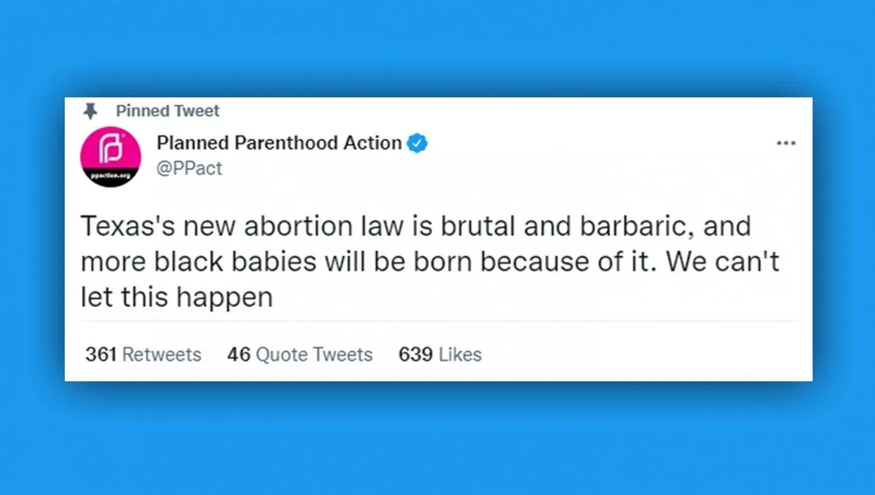Click empty white space right of Likes
Image resolution: width=875 pixels, height=495 pixels.
tap(641, 354)
